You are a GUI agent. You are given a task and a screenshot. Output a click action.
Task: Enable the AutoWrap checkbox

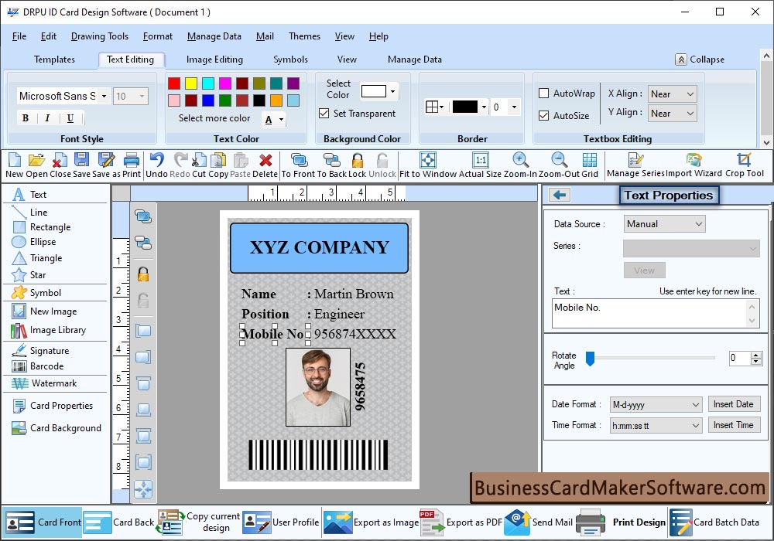pyautogui.click(x=543, y=93)
